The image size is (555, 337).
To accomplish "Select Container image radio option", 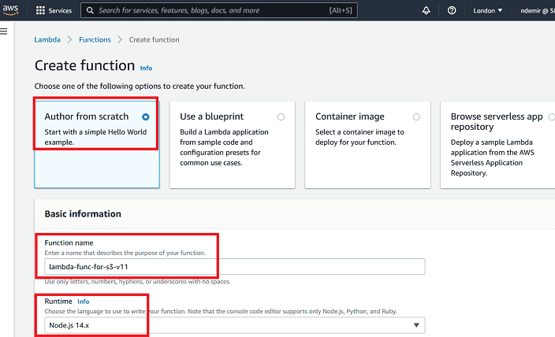I will (416, 117).
